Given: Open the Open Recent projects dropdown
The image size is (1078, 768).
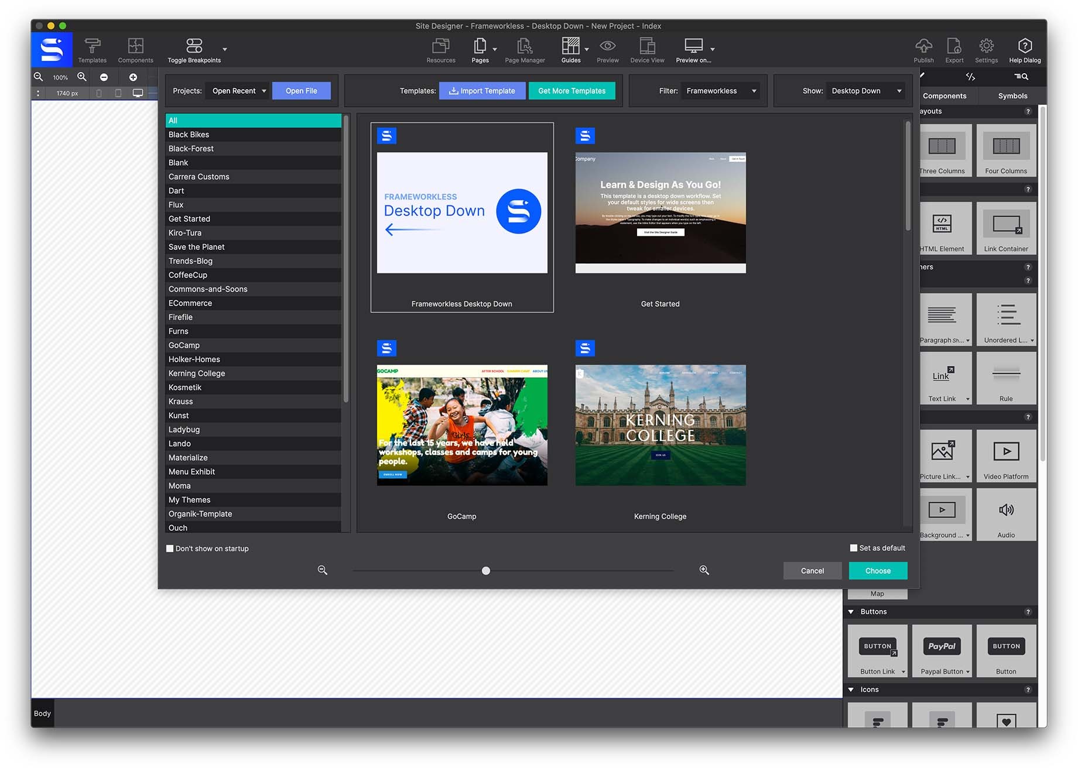Looking at the screenshot, I should tap(238, 91).
